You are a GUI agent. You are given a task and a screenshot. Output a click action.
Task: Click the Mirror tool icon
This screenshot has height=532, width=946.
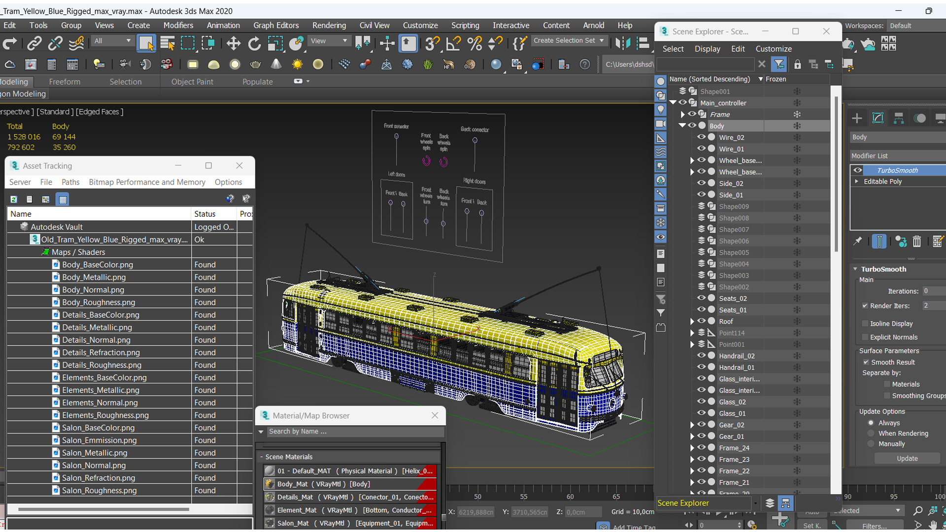tap(623, 44)
